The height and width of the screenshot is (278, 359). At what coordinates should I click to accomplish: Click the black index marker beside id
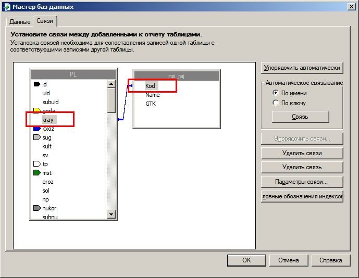37,84
